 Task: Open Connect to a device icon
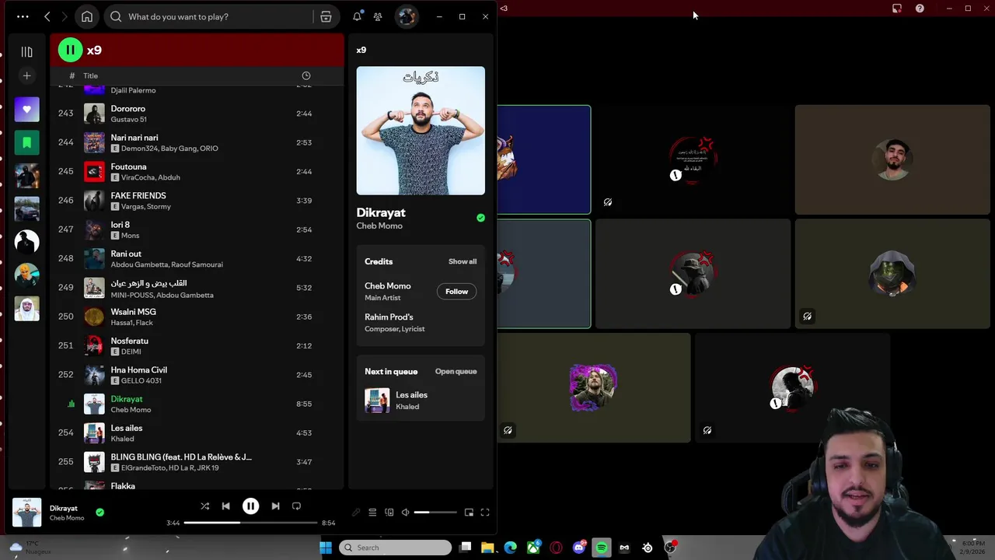click(389, 513)
